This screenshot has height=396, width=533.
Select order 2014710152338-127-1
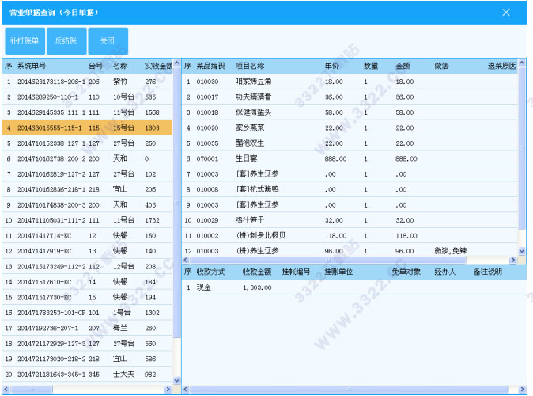coord(88,143)
